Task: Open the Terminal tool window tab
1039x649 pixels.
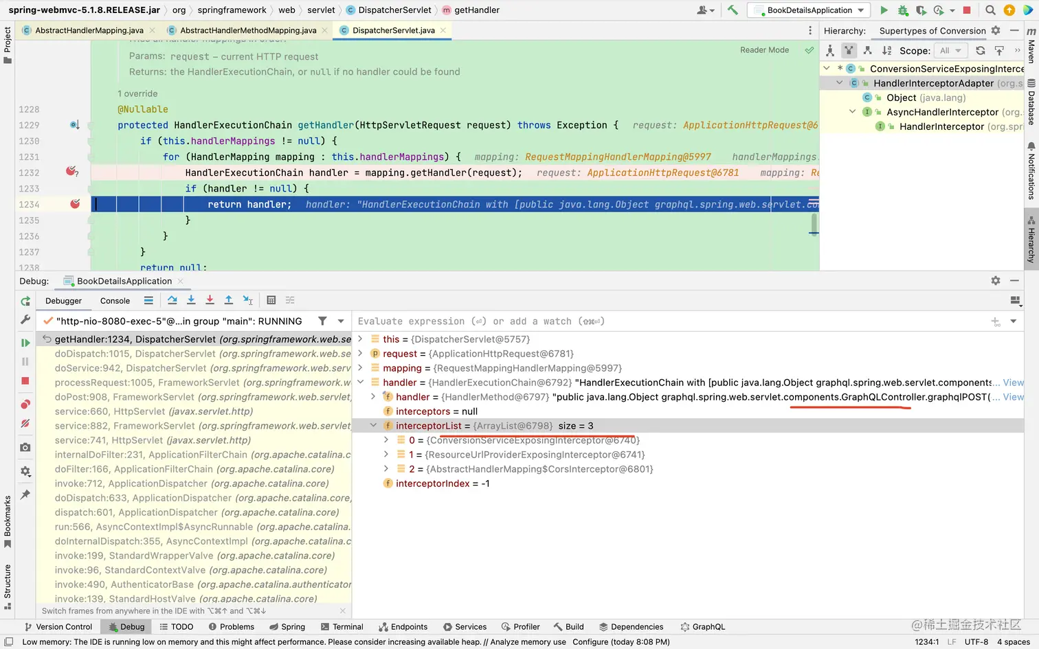Action: coord(342,627)
